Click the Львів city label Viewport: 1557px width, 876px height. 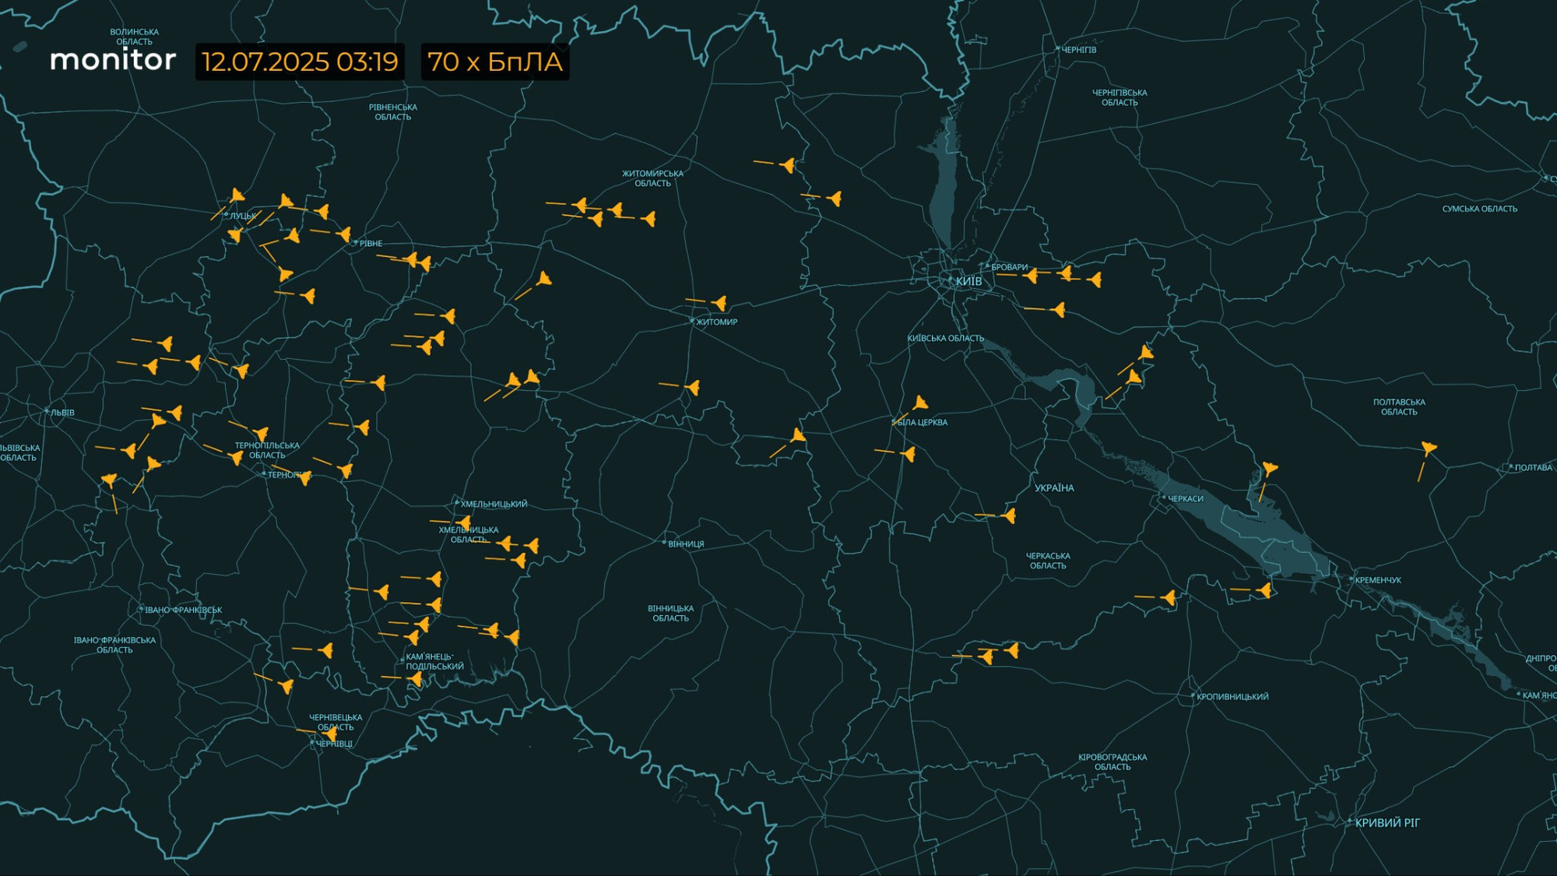pyautogui.click(x=62, y=413)
